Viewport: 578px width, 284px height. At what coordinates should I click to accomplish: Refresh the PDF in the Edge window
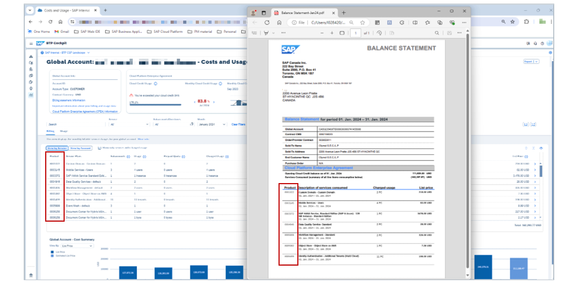point(267,22)
